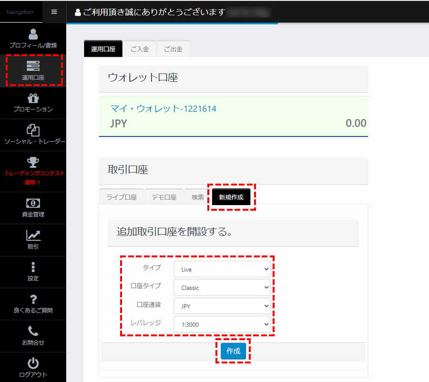Open the 口座タイプ dropdown showing Classic
The width and height of the screenshot is (429, 382).
click(x=222, y=287)
